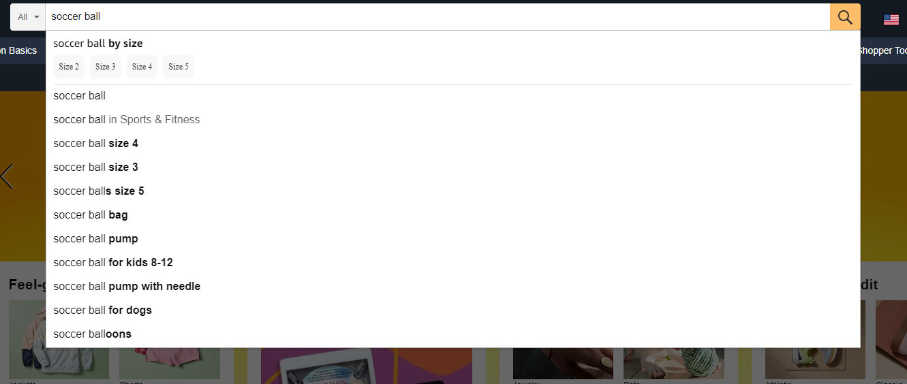
Task: Choose suggestion "soccer balloons"
Action: 453,334
